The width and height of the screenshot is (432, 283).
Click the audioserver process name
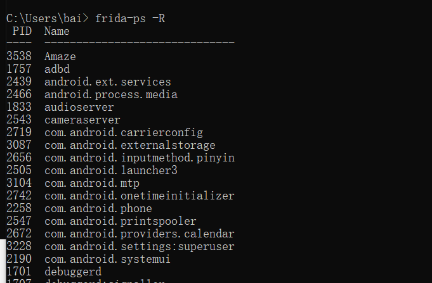(x=79, y=107)
